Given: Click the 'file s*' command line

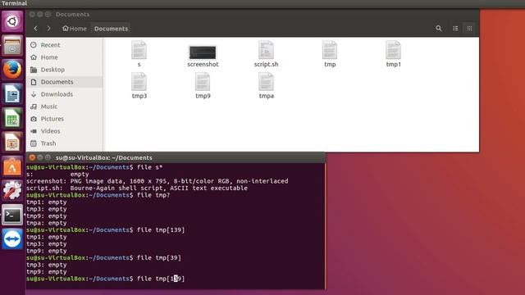Looking at the screenshot, I should click(x=94, y=167).
